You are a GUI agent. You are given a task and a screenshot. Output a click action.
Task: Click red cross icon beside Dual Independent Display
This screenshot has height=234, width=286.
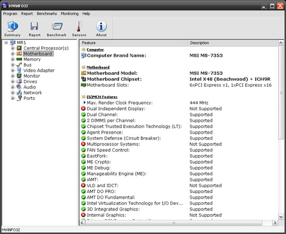(83, 109)
